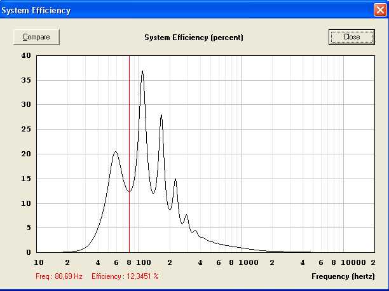Click the 100 label on frequency axis
The image size is (389, 291).
(144, 262)
